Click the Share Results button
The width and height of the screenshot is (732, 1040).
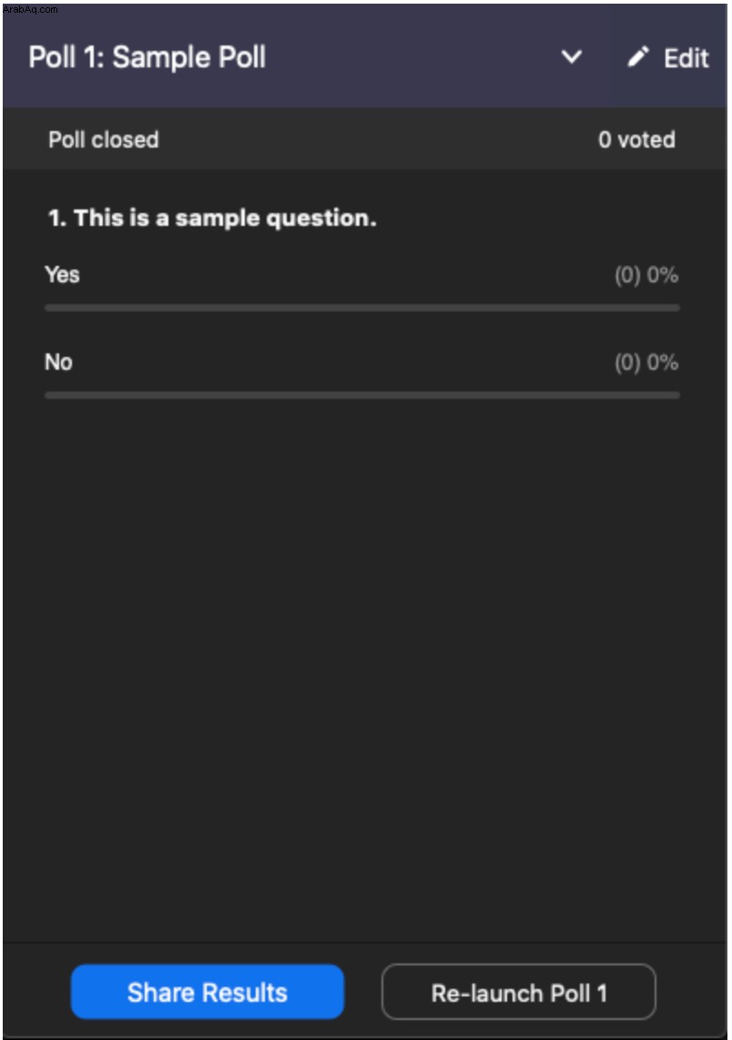pyautogui.click(x=208, y=992)
